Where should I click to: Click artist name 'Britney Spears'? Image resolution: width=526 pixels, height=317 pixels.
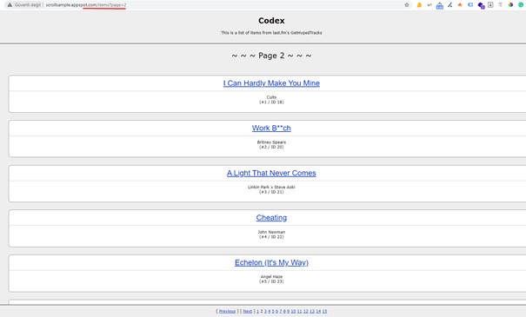(271, 142)
